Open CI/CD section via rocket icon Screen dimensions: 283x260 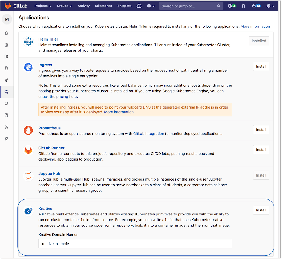pos(6,80)
